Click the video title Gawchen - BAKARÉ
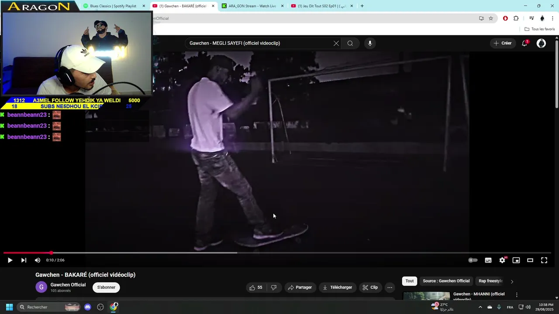This screenshot has height=314, width=559. pos(86,275)
